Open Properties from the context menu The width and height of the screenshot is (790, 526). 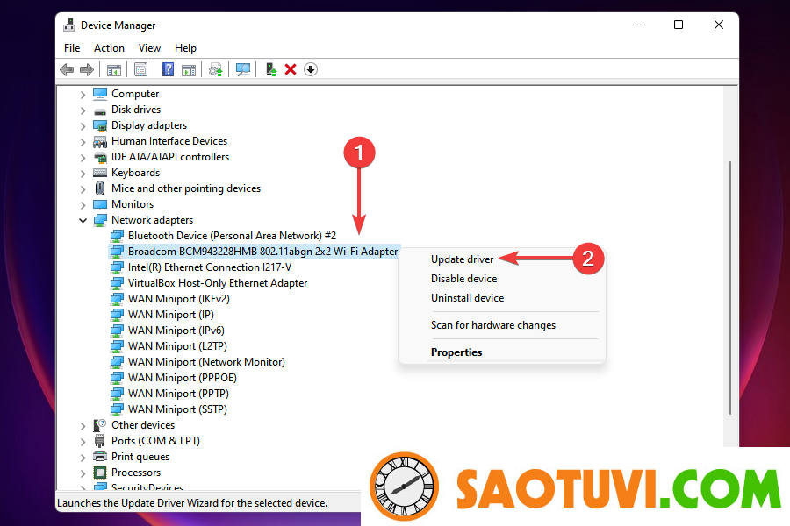pos(456,352)
